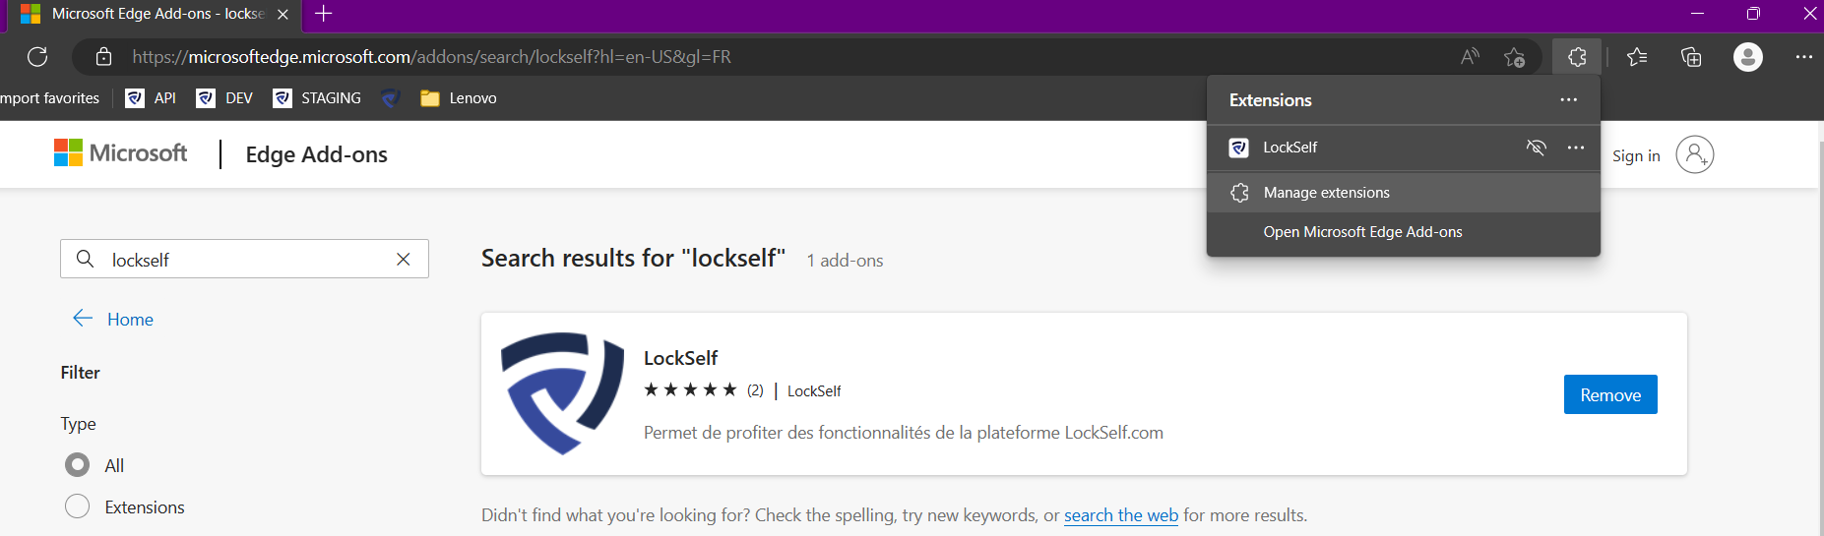Open Extensions panel more options menu
The width and height of the screenshot is (1824, 536).
point(1569,100)
